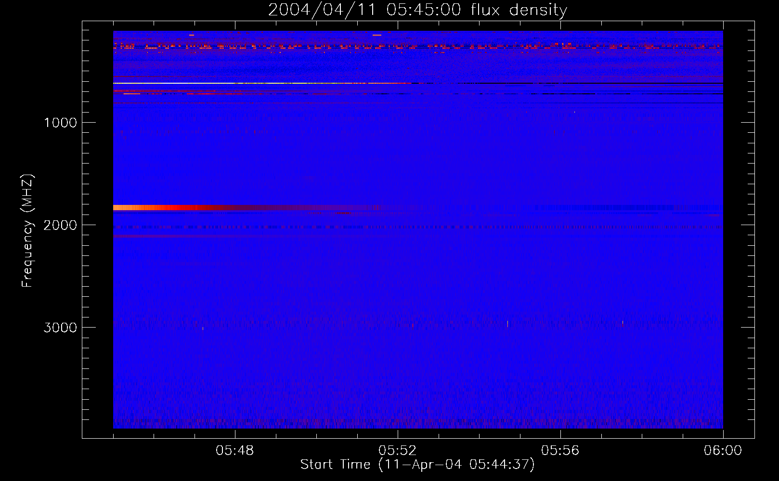779x481 pixels.
Task: Click the 06:00 time tick label
Action: click(x=723, y=450)
